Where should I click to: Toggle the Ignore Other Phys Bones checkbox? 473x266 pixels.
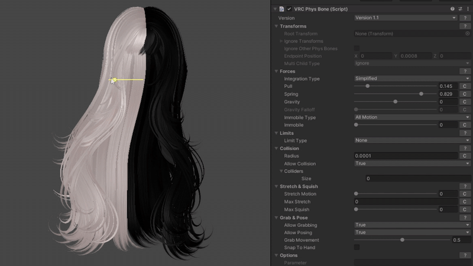(x=357, y=48)
